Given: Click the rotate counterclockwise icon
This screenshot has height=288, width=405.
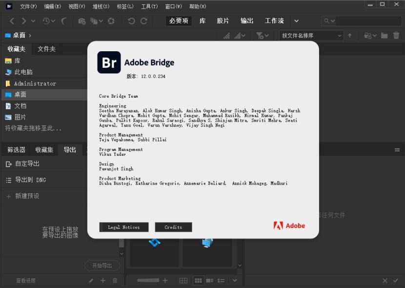Looking at the screenshot, I should [x=131, y=21].
